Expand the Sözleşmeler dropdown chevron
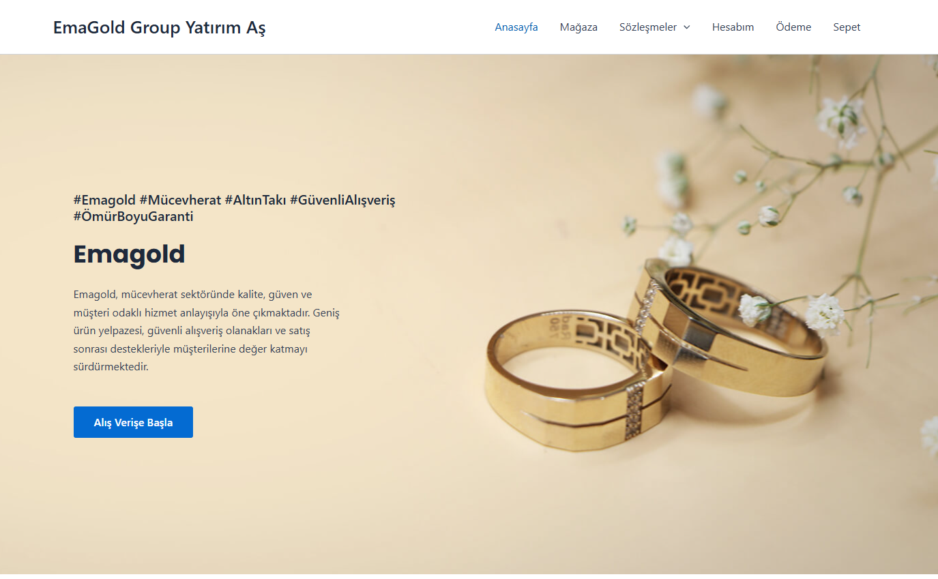The width and height of the screenshot is (938, 579). 687,27
